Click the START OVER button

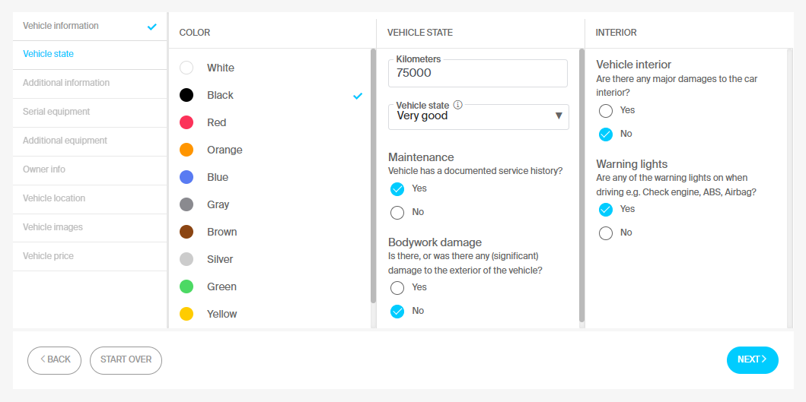pos(126,360)
